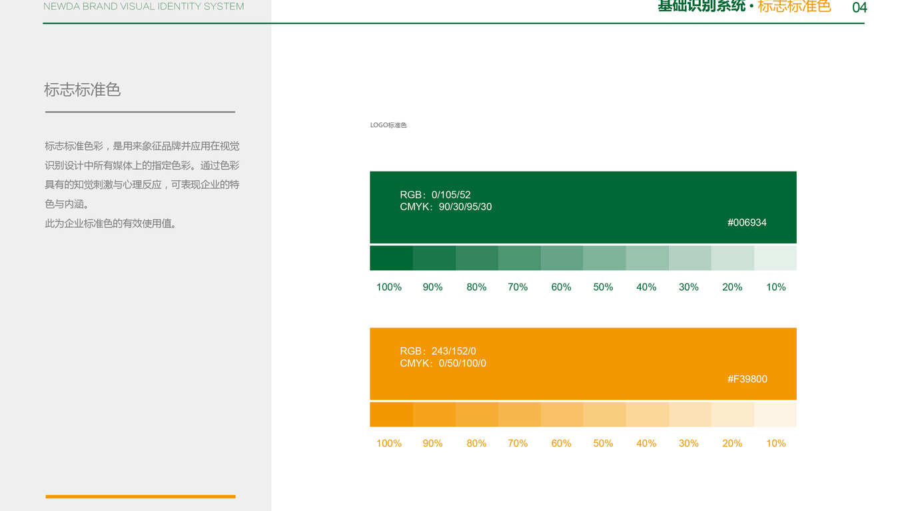Viewport: 910px width, 511px height.
Task: Select the 80% green tint swatch
Action: (477, 258)
